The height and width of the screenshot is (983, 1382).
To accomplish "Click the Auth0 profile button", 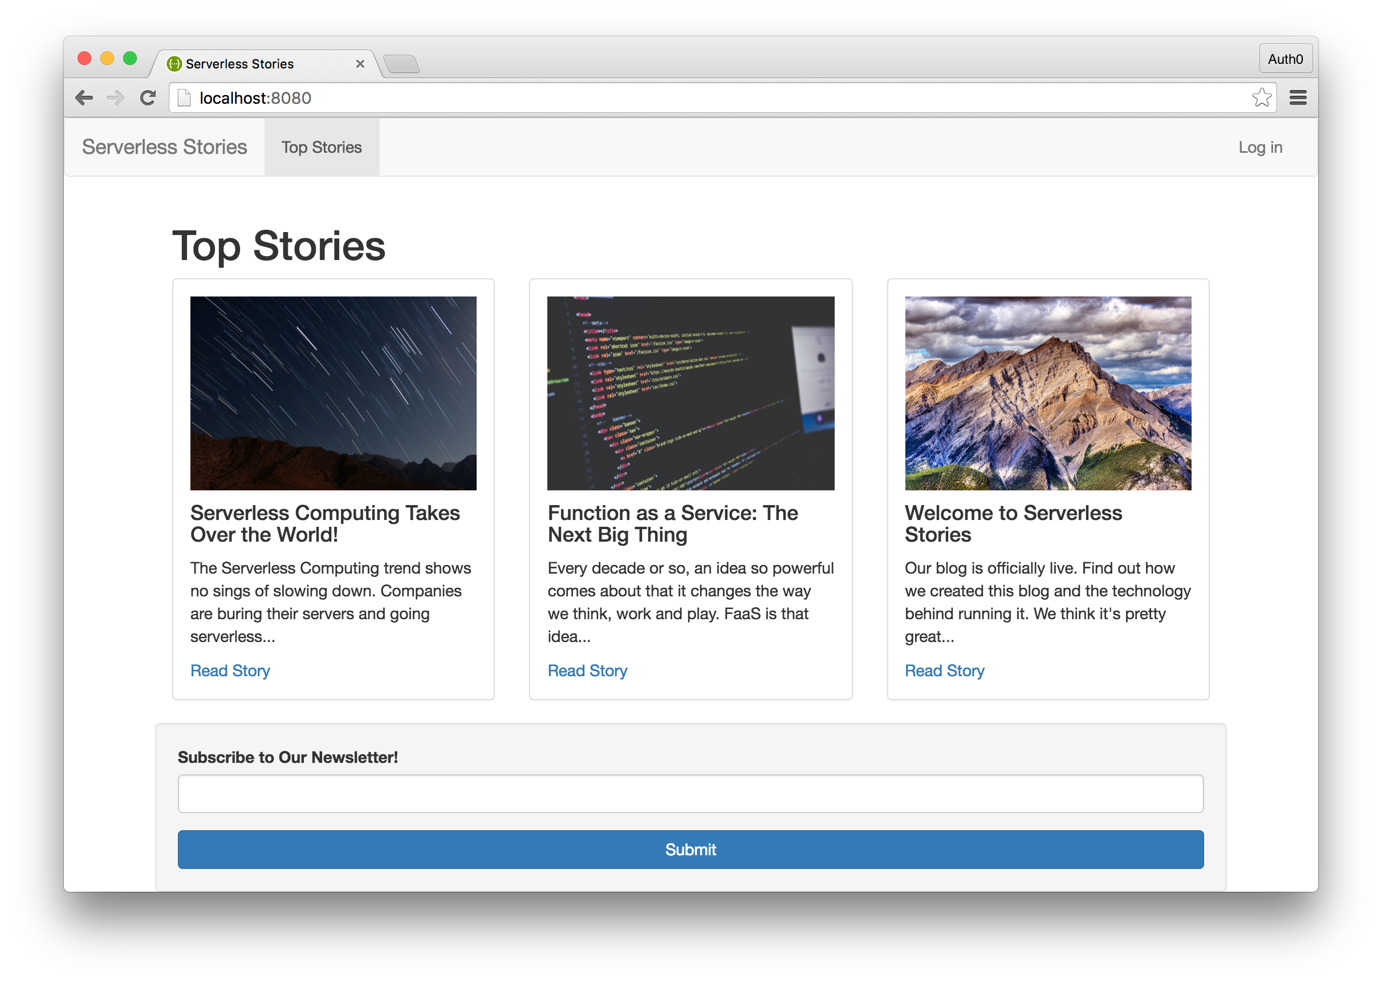I will (x=1285, y=59).
